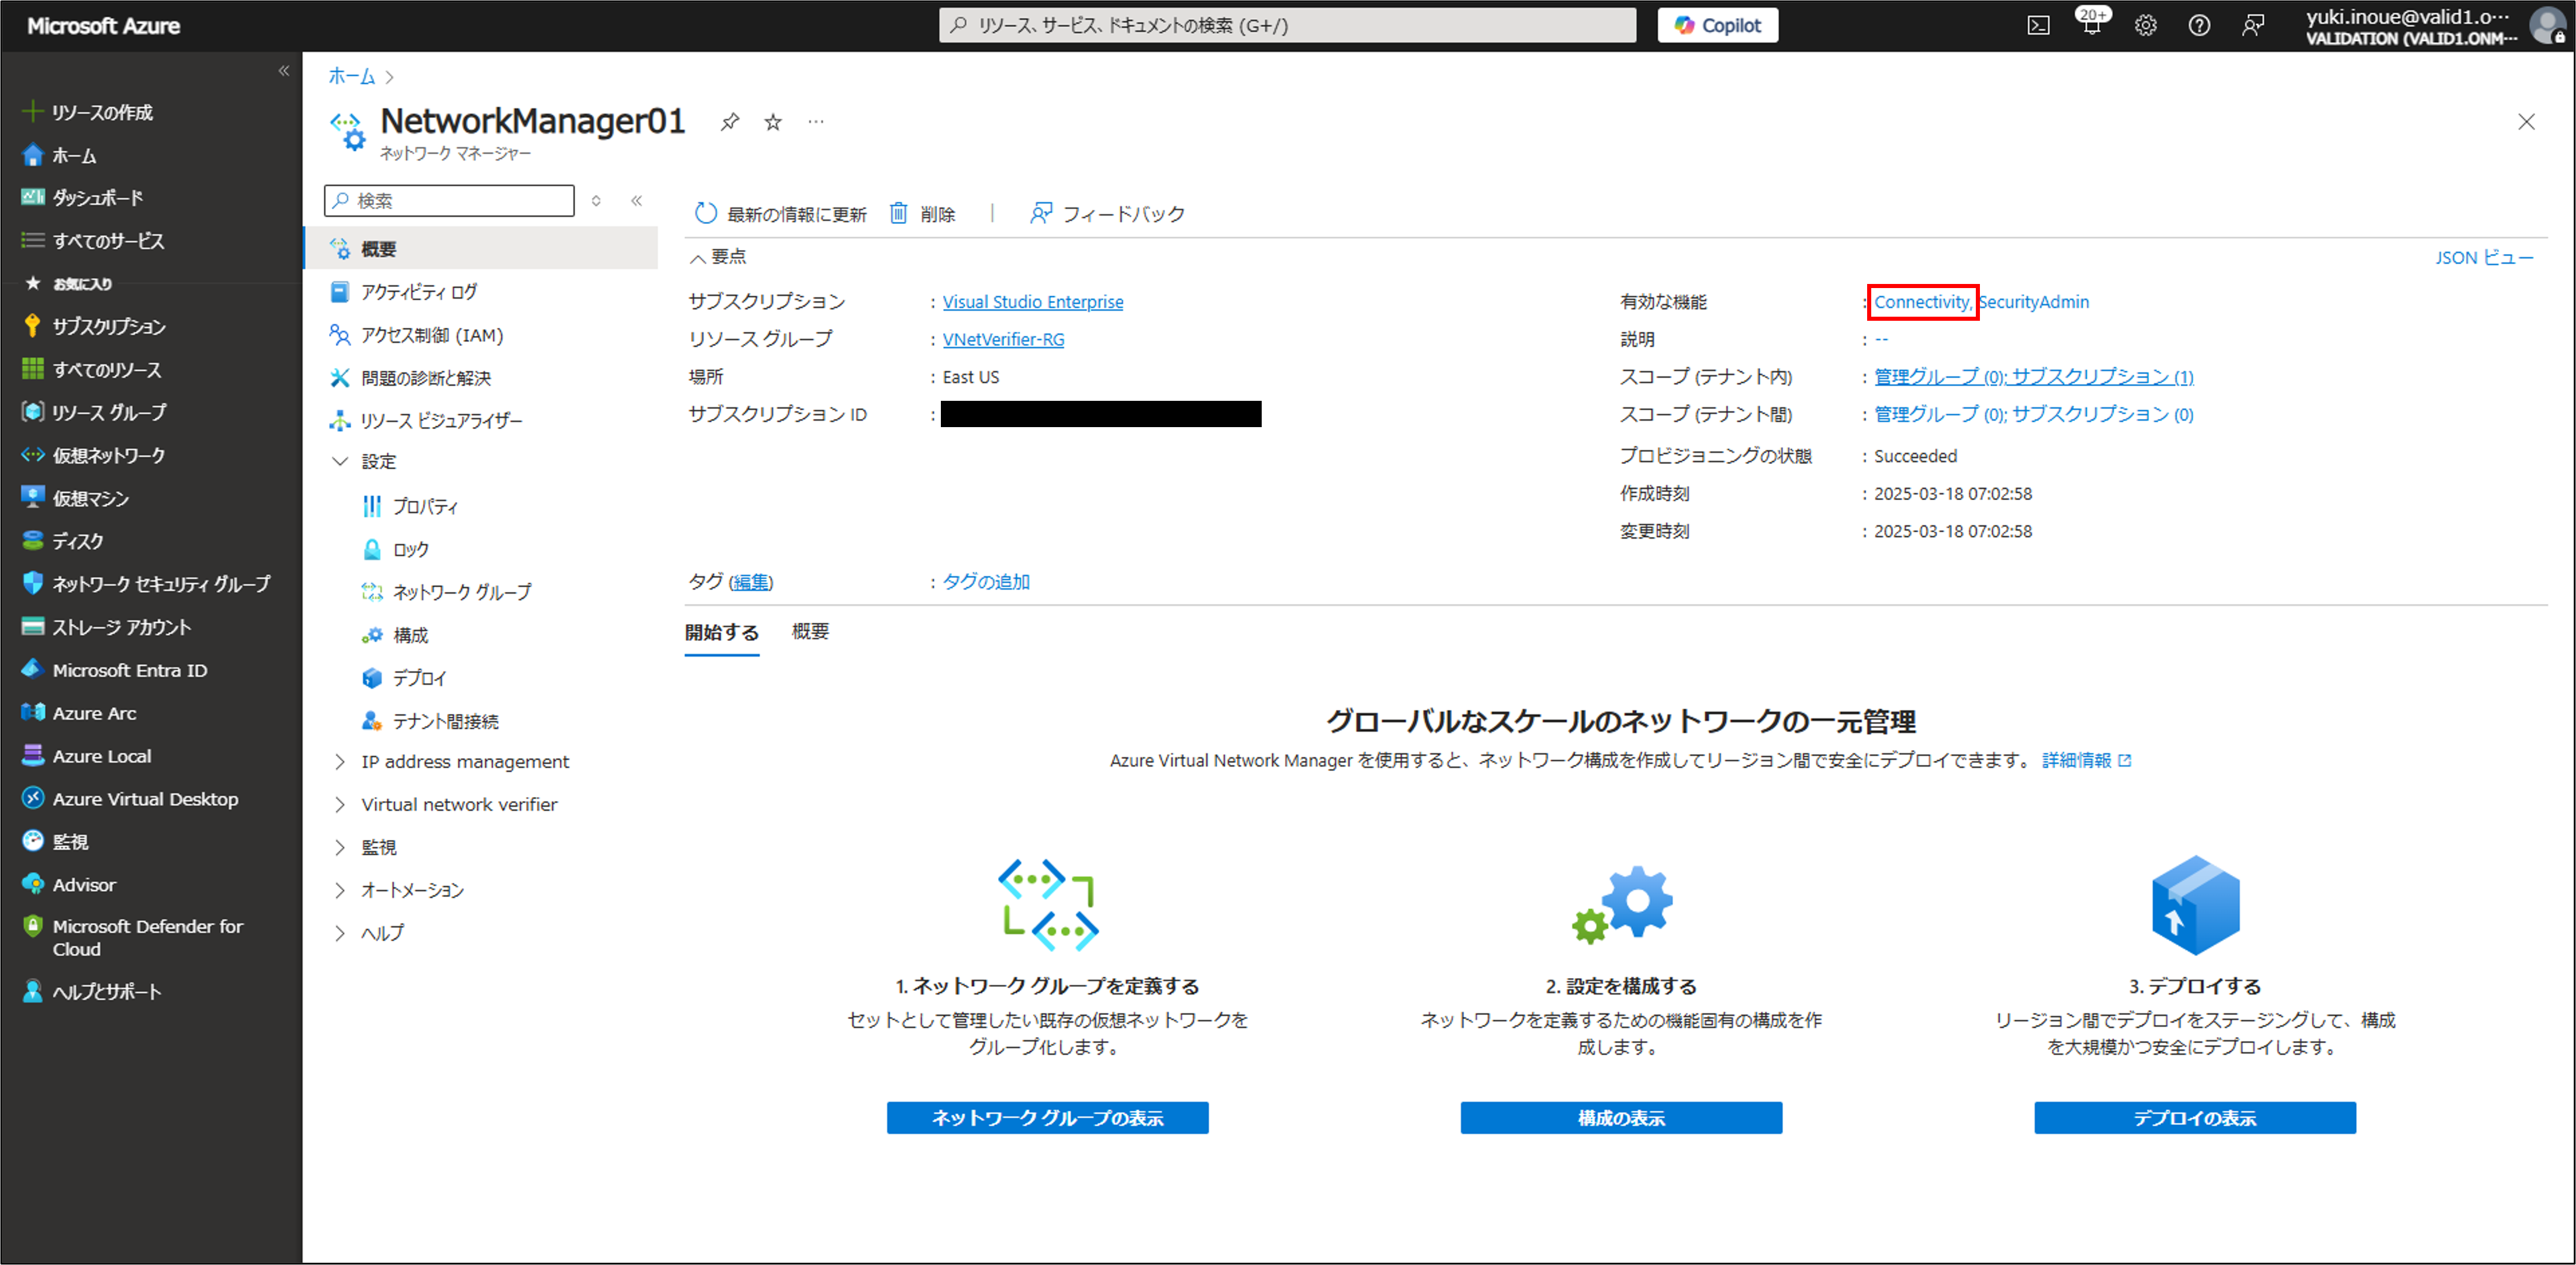
Task: Click the ホーム breadcrumb link
Action: point(351,76)
